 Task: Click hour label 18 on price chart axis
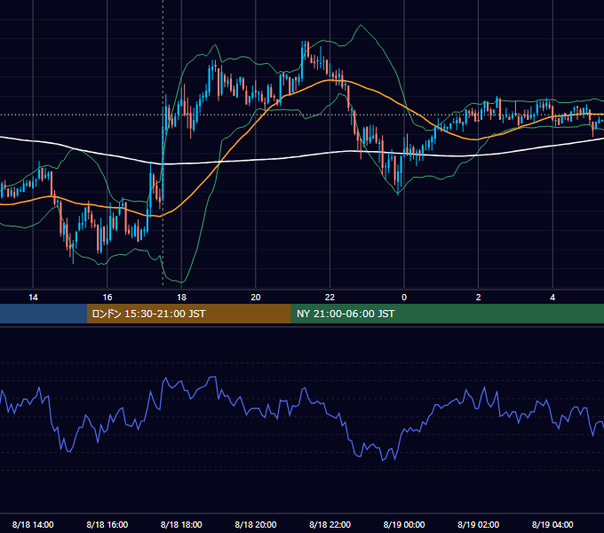coord(181,298)
